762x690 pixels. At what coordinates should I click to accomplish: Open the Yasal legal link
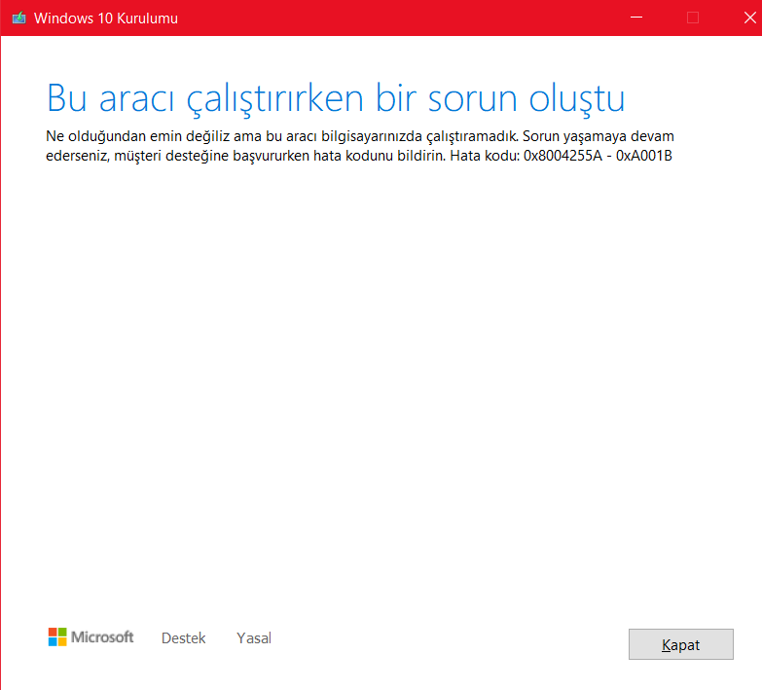point(254,638)
